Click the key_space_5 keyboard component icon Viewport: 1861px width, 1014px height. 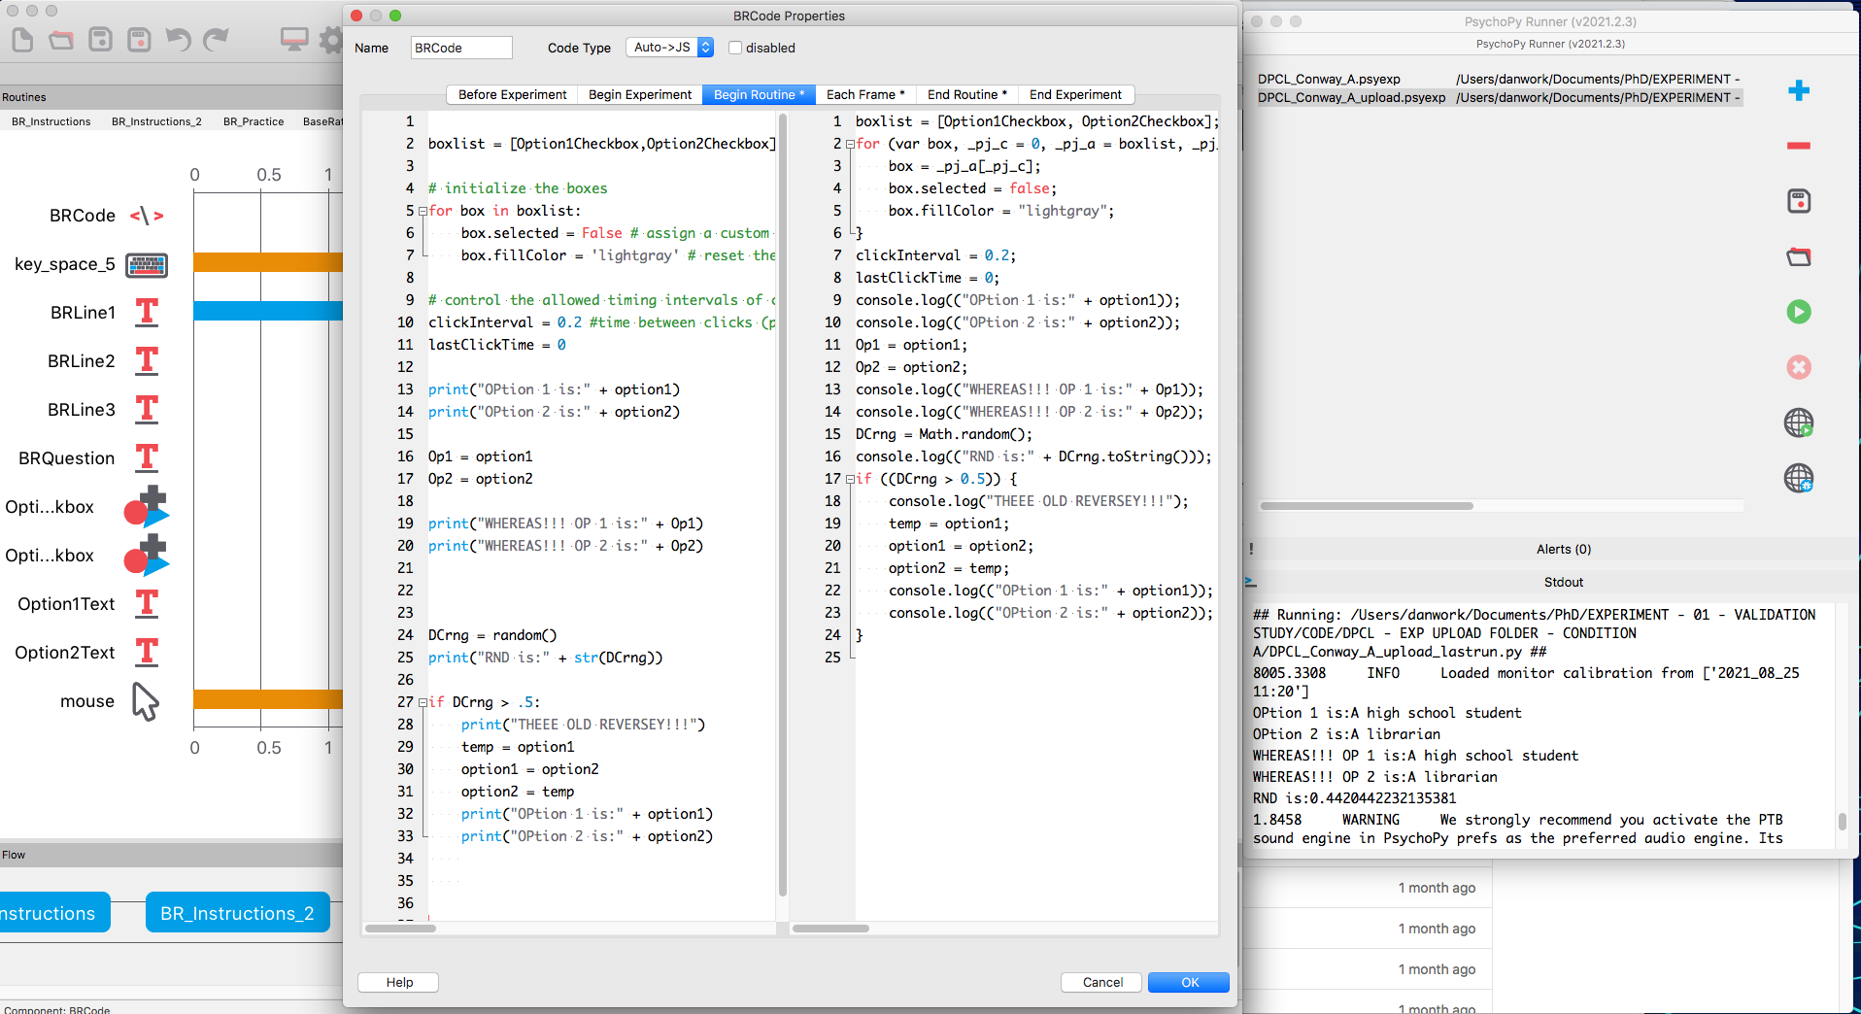pyautogui.click(x=147, y=264)
